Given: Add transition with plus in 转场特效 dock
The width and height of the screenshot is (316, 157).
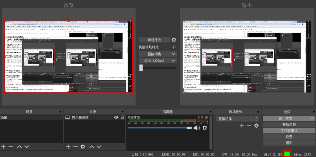Looking at the screenshot, I should point(242,126).
